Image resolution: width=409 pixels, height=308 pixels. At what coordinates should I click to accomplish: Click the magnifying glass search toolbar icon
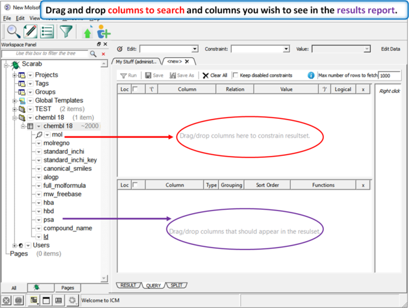pos(12,31)
